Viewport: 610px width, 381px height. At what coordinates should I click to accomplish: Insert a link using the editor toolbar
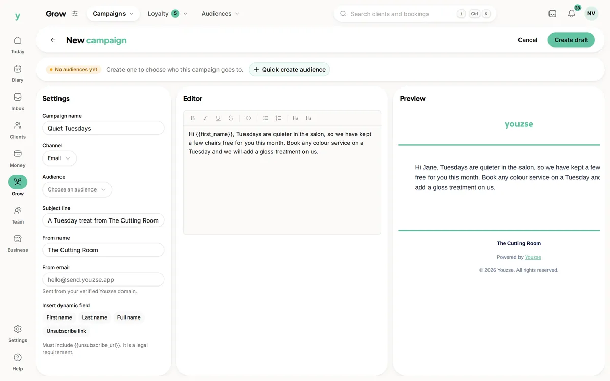248,118
